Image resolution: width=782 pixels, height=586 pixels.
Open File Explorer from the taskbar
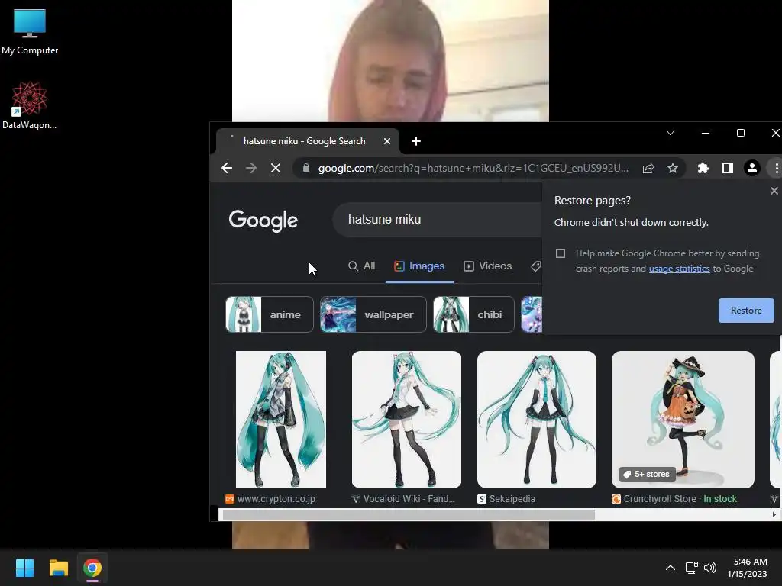point(58,568)
